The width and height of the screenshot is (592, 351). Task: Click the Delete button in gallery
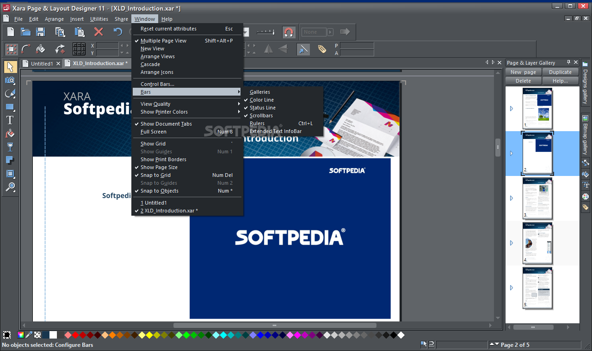[x=523, y=81]
